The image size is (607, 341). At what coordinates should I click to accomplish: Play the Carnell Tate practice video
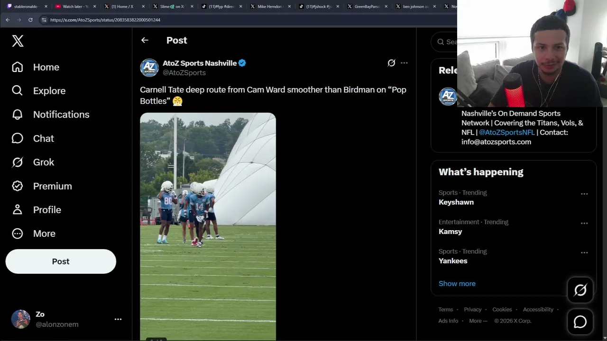(x=208, y=226)
